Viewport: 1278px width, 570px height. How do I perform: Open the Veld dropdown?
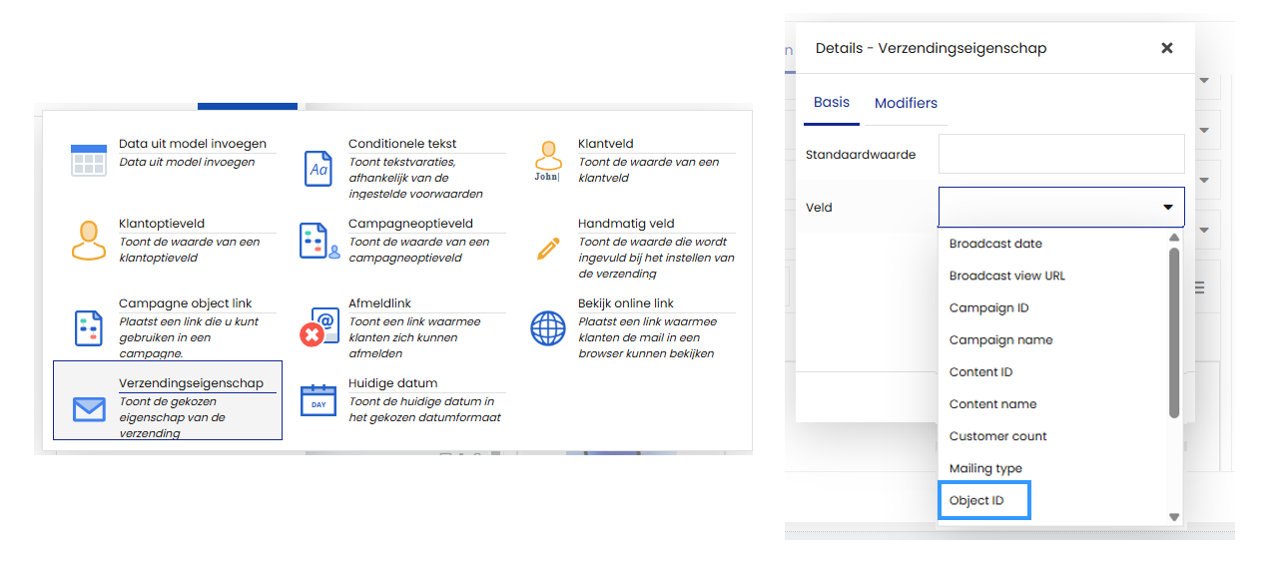(x=1060, y=208)
